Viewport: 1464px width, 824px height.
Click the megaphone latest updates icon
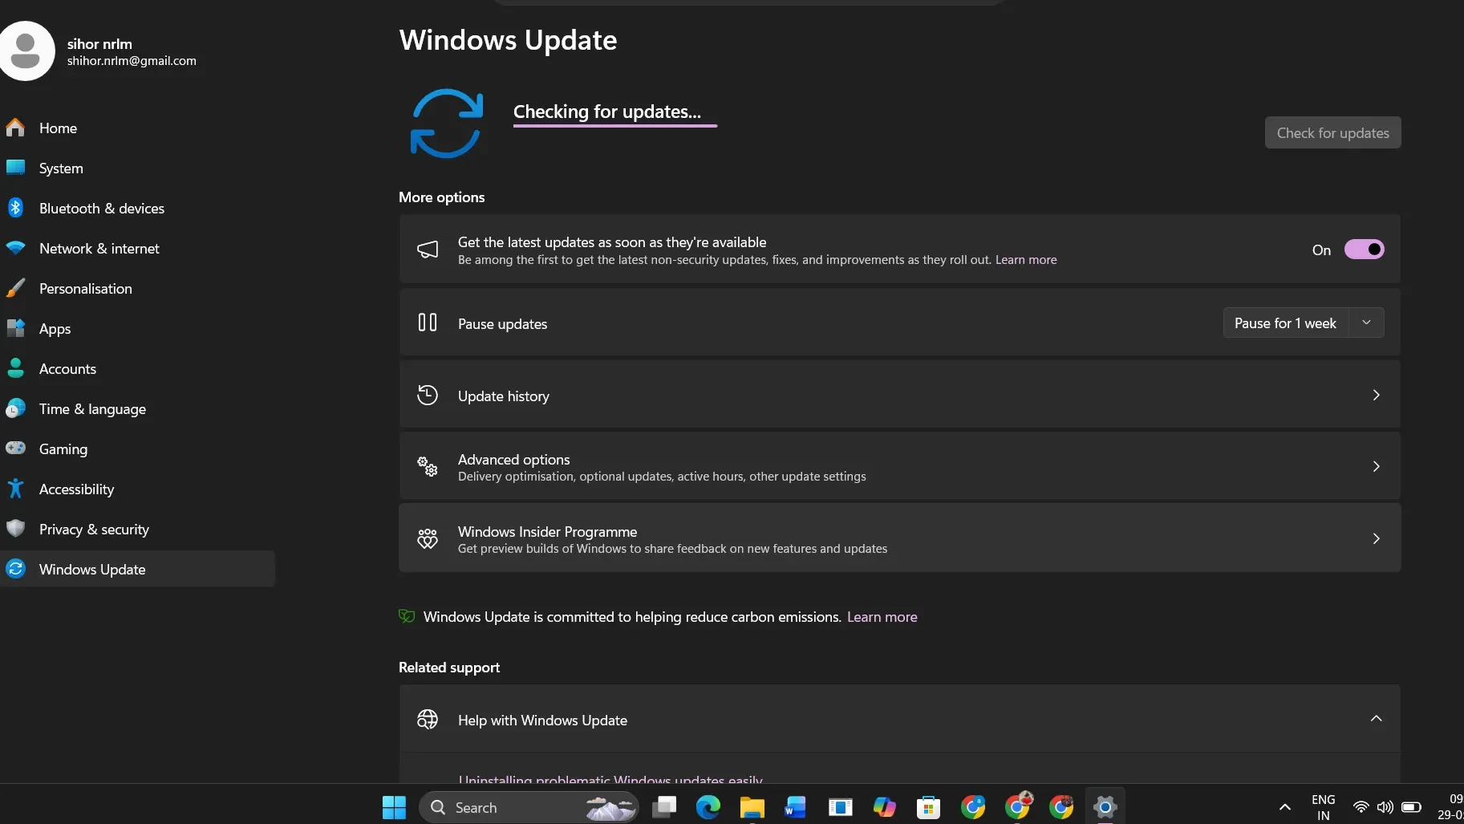click(x=428, y=250)
